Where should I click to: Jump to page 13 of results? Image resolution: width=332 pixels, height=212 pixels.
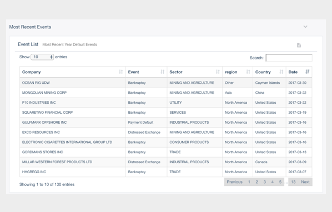click(293, 181)
